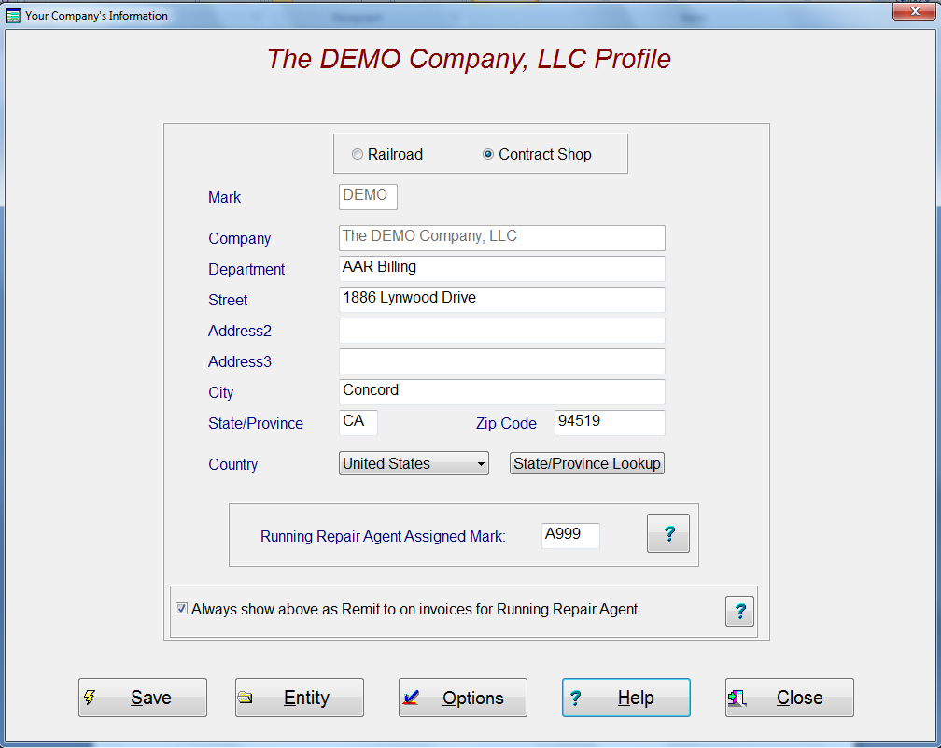Select the Zip Code field
Viewport: 941px width, 748px height.
pyautogui.click(x=609, y=422)
